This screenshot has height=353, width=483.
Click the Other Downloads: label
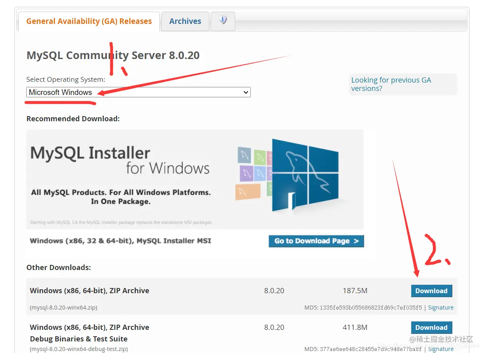[59, 267]
